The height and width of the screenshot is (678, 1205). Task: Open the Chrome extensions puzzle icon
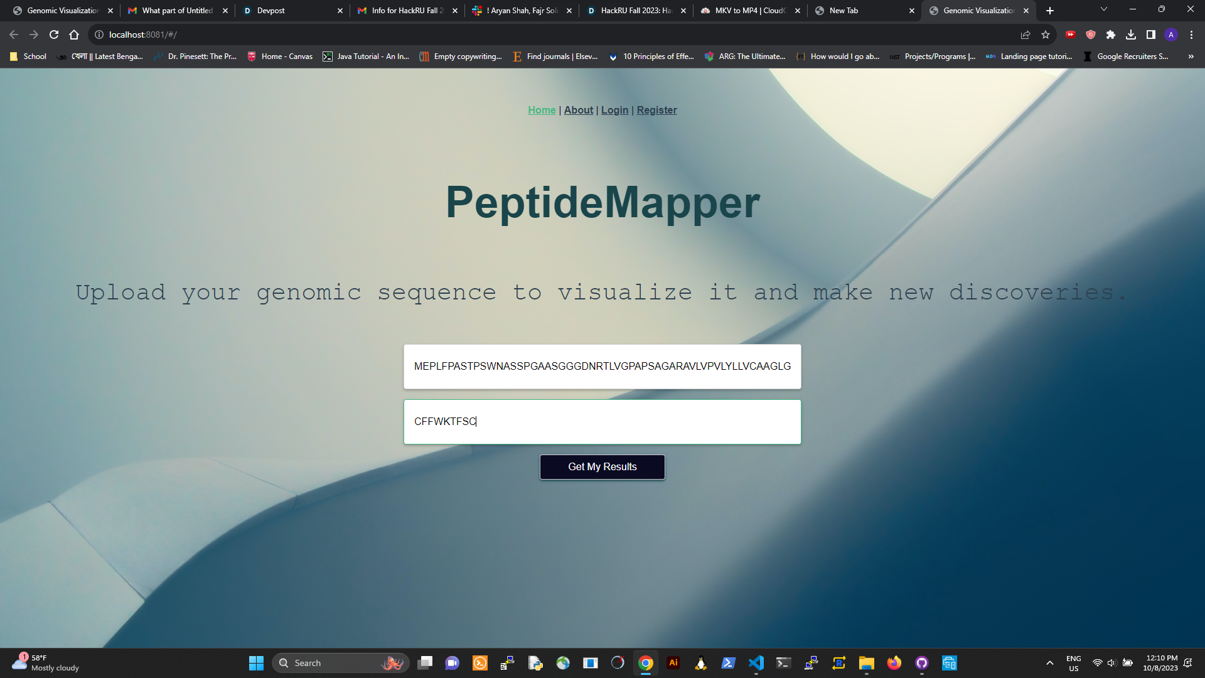[x=1111, y=35]
